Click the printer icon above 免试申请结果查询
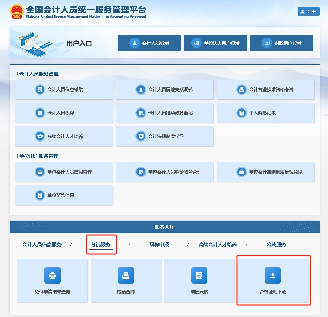The image size is (328, 317). (53, 275)
